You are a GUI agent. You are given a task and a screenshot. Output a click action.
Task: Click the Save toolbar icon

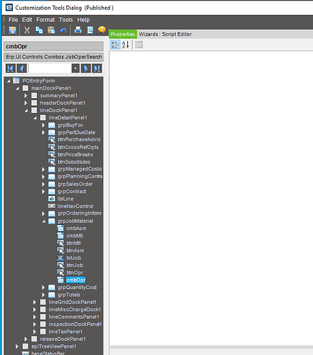(12, 30)
